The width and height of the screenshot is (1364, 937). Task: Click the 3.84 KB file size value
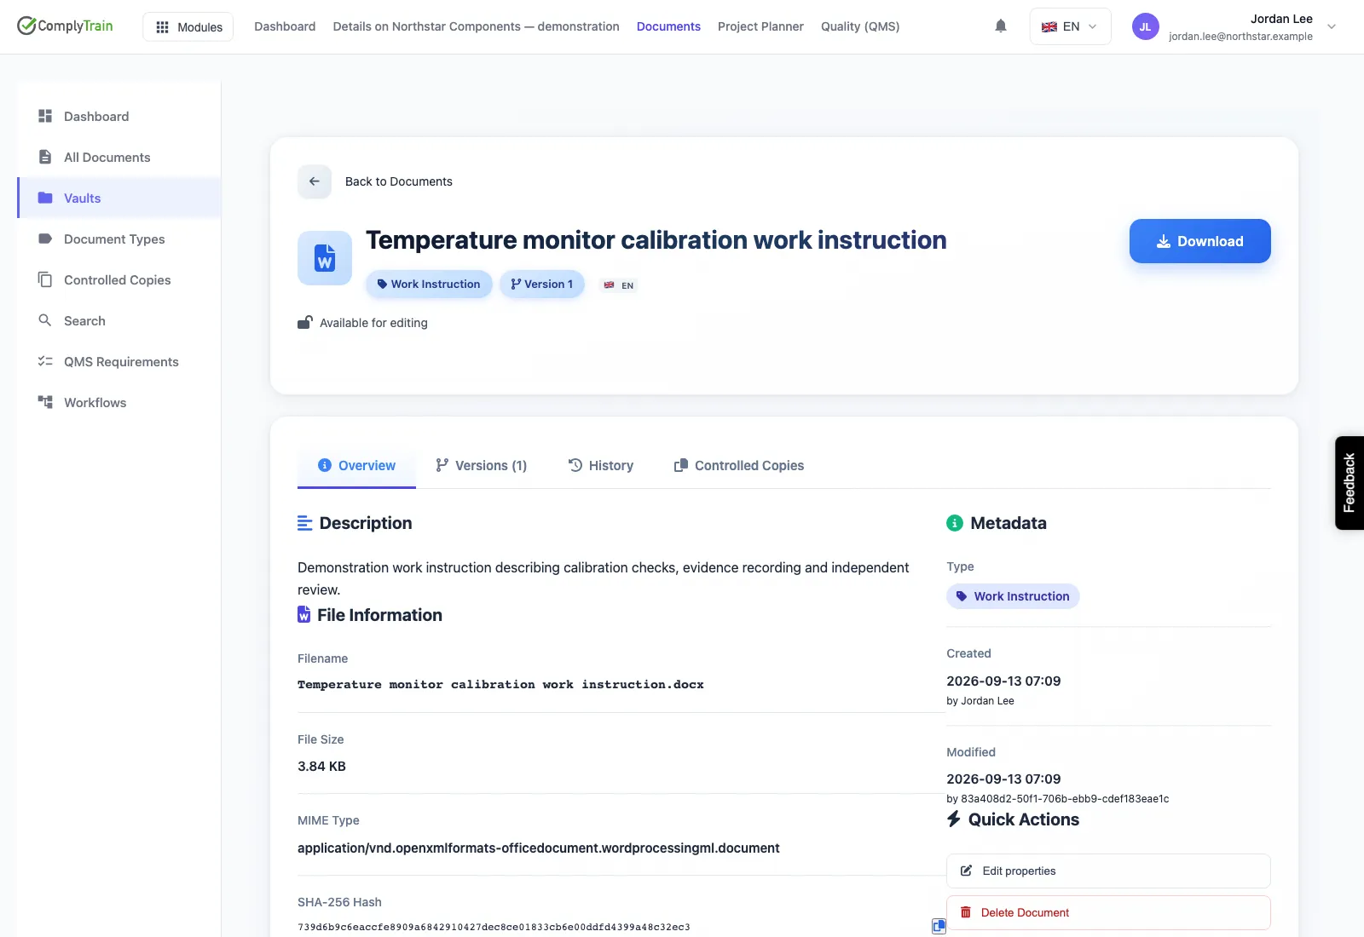321,766
